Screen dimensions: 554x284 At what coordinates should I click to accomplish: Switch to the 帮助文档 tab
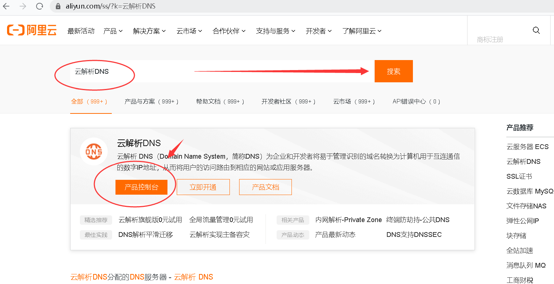click(220, 101)
